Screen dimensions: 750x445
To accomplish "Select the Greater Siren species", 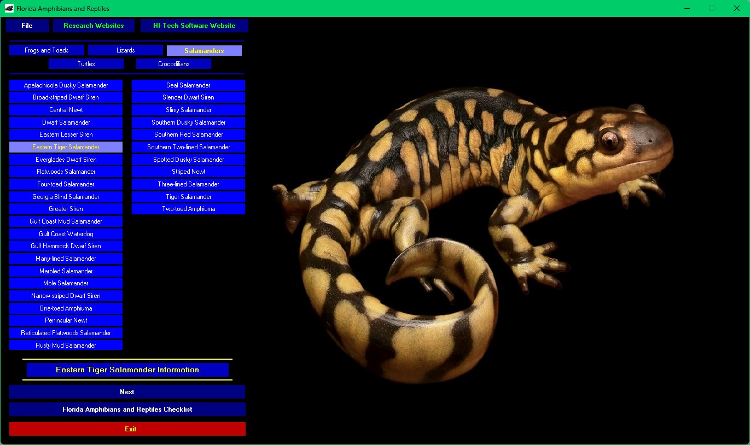I will [x=66, y=209].
